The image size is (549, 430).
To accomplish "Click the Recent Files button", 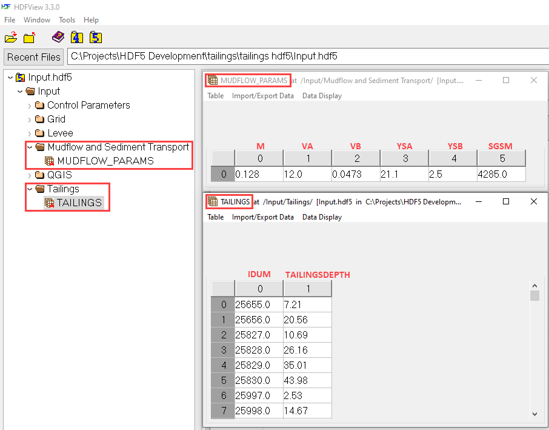I will tap(34, 57).
